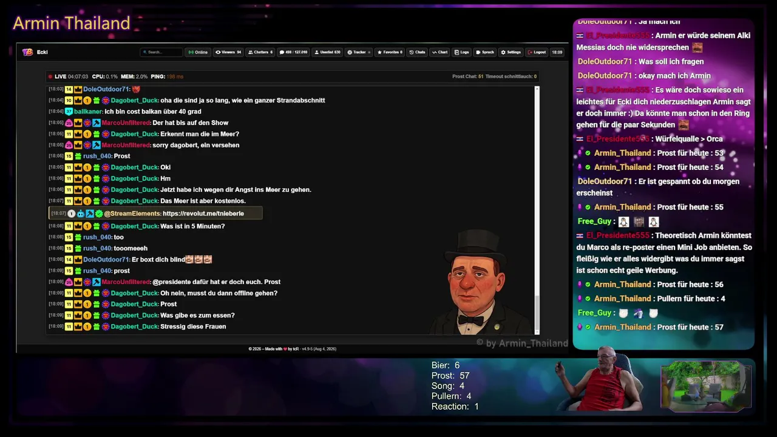
Task: Focus the Search field in the top bar
Action: pyautogui.click(x=161, y=52)
